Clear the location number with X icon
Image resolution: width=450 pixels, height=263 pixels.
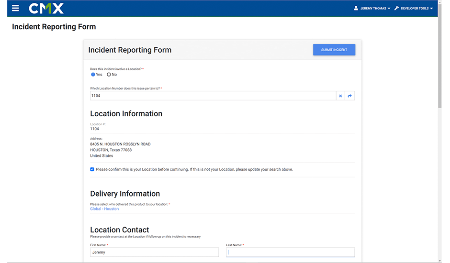340,96
